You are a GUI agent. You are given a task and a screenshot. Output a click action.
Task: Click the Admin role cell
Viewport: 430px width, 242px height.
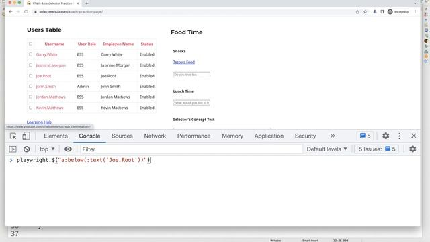tap(83, 87)
